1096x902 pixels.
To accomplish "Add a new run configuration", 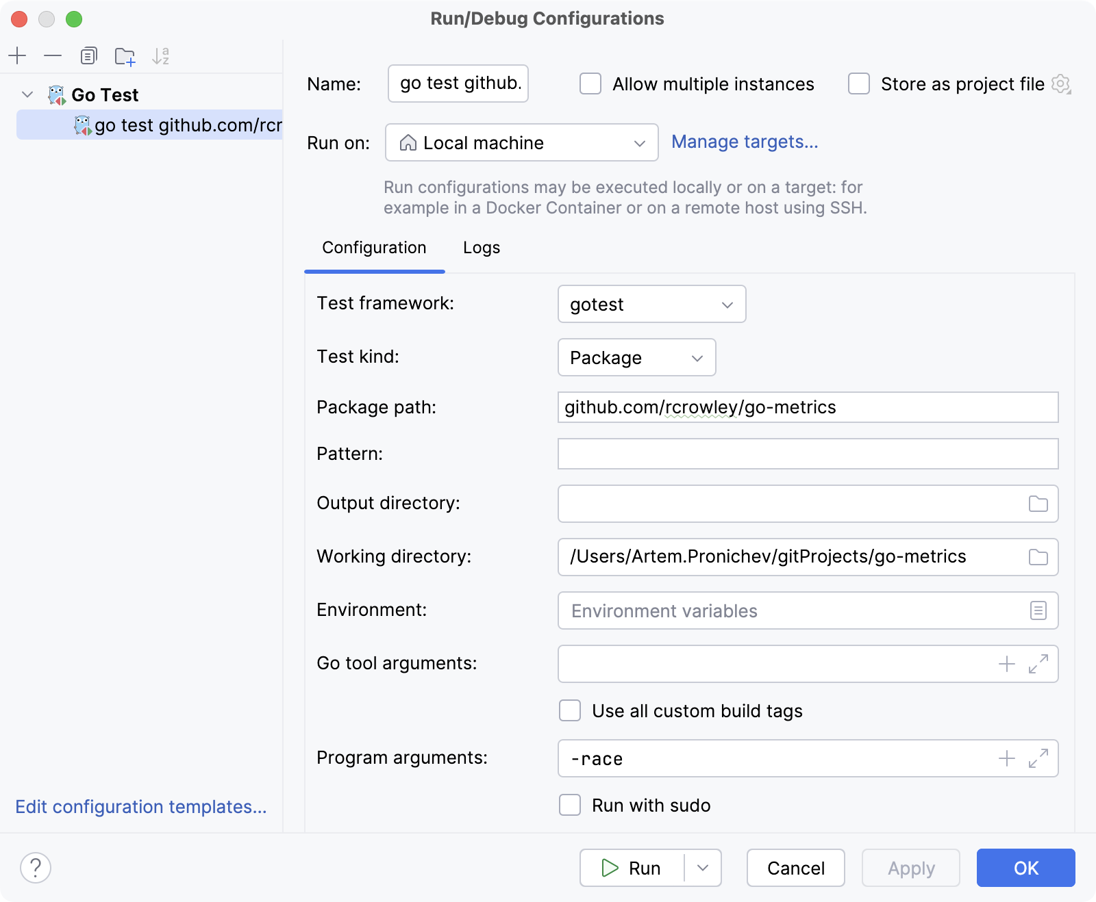I will [17, 55].
